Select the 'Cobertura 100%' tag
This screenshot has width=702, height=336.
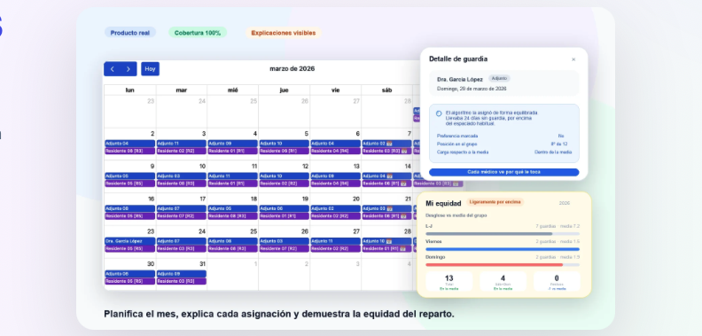(198, 33)
